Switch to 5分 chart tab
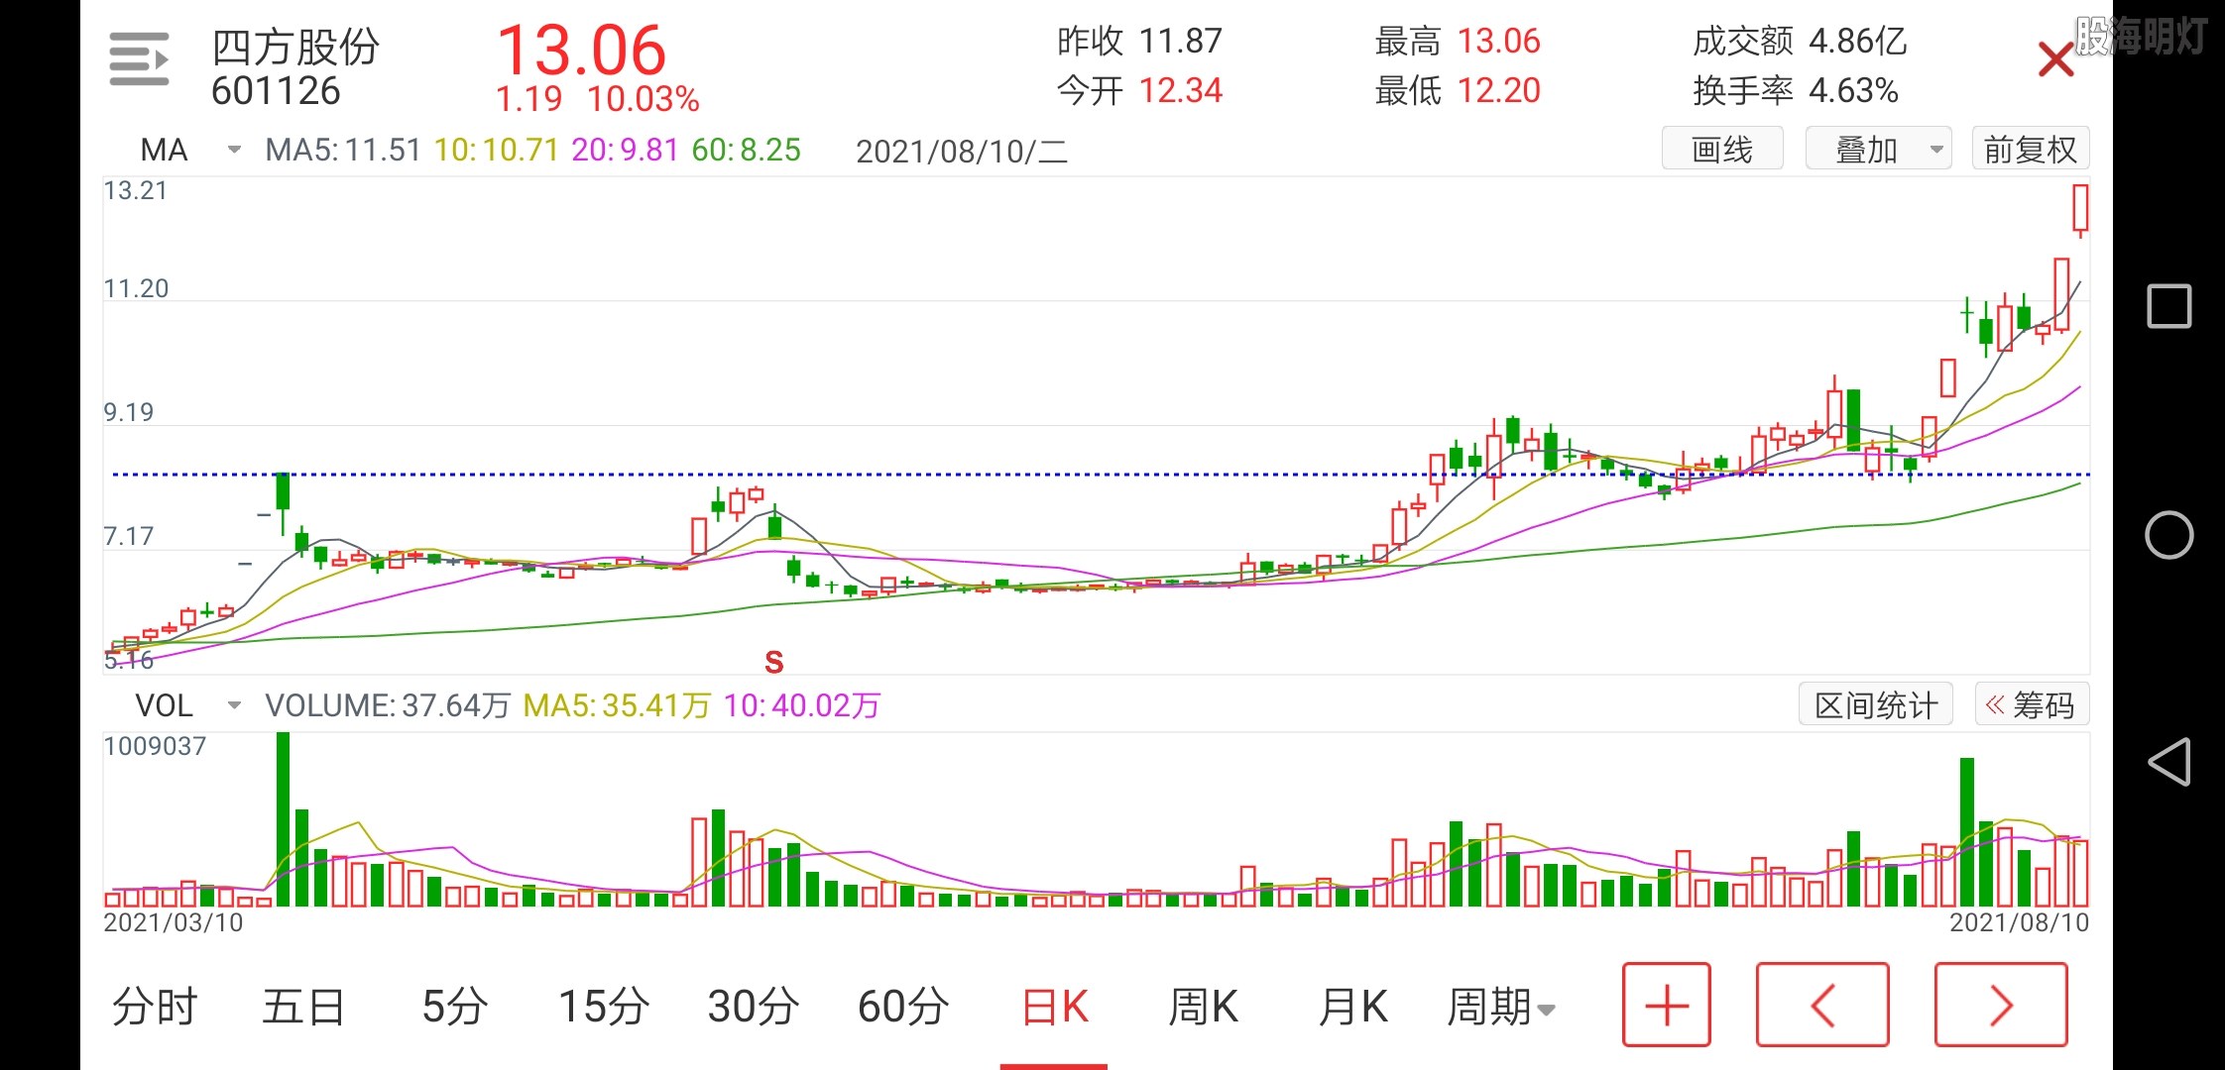 coord(454,1007)
